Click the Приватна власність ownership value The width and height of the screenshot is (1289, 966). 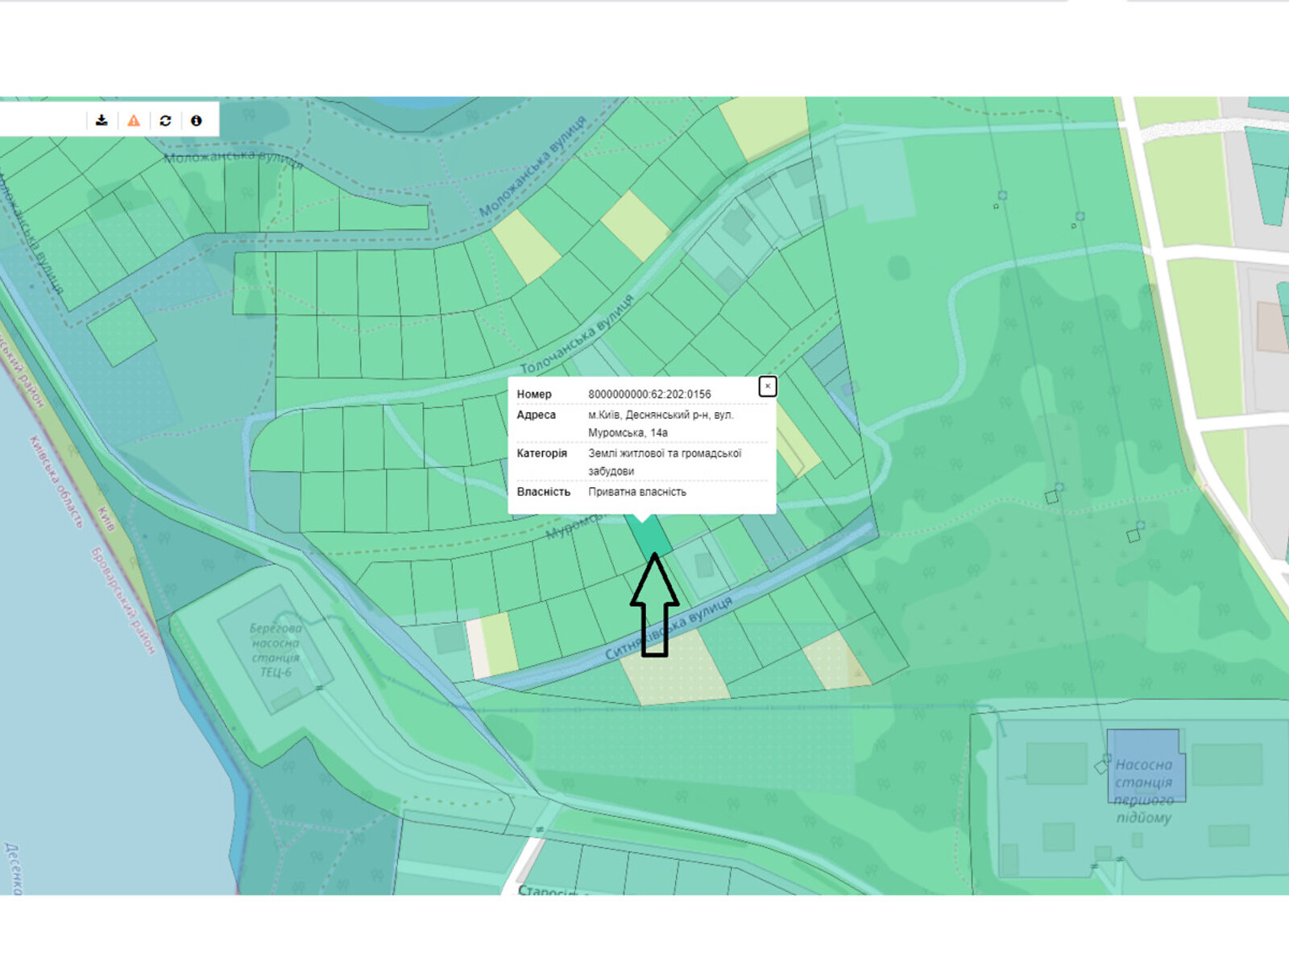[637, 492]
